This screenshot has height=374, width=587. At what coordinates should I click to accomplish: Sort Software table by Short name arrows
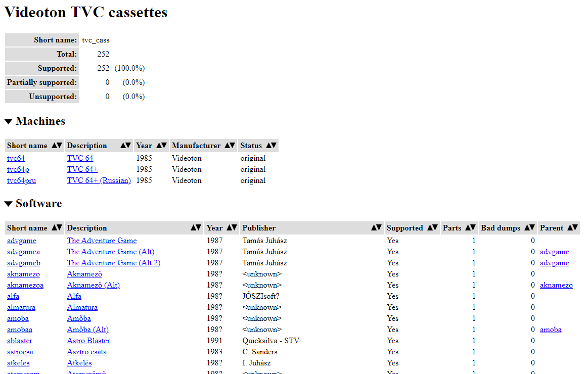point(57,227)
